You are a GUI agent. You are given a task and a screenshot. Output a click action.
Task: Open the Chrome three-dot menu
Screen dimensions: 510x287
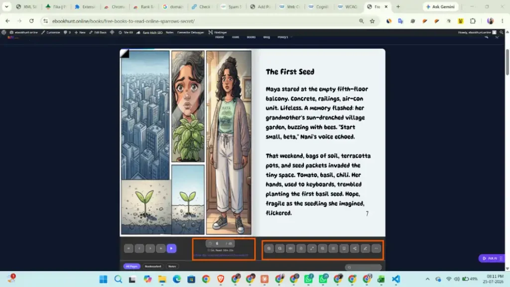pos(502,21)
